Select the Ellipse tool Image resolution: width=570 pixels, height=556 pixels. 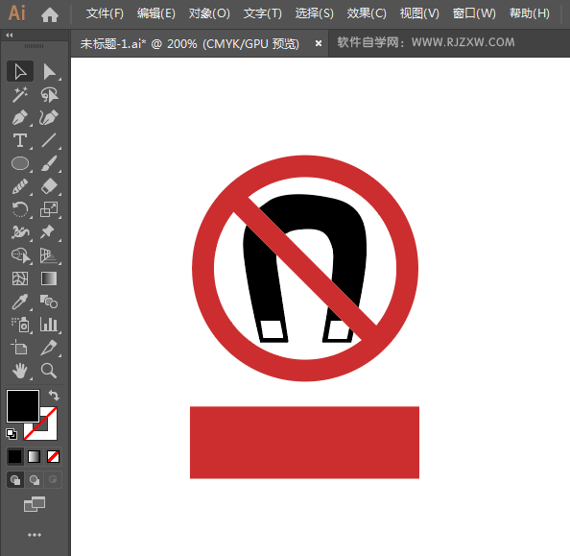click(20, 163)
